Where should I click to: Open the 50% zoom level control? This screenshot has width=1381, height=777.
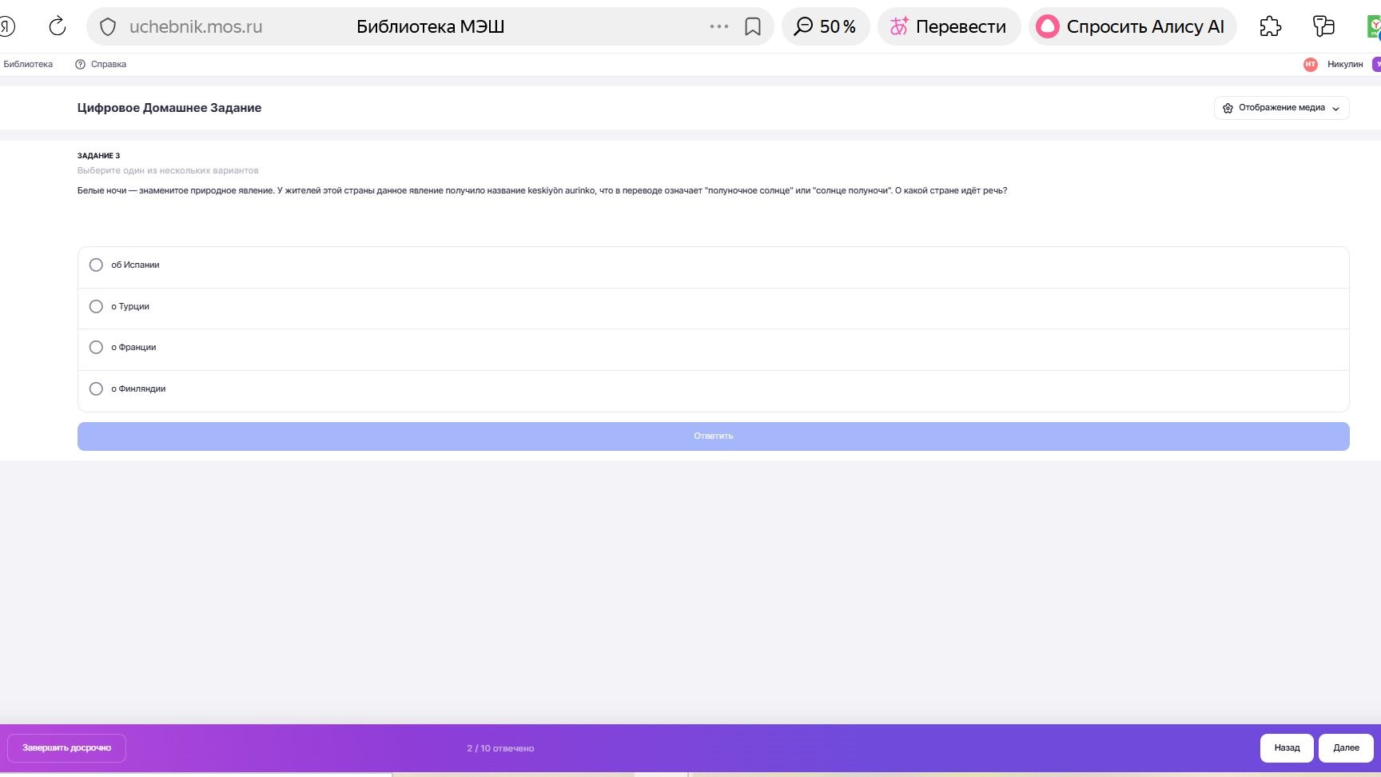point(826,26)
